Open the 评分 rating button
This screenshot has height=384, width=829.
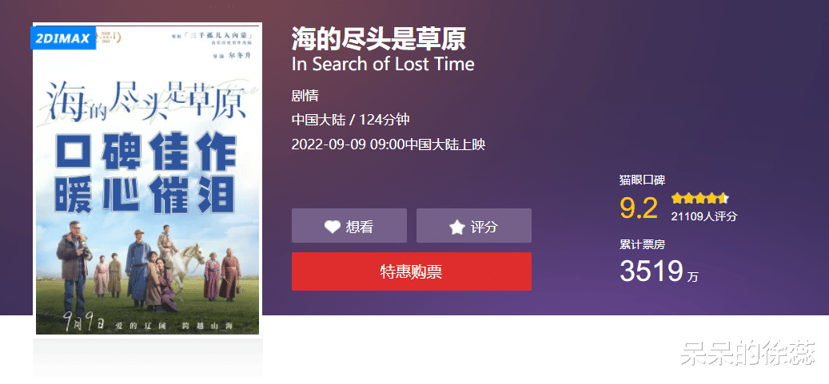click(x=474, y=226)
